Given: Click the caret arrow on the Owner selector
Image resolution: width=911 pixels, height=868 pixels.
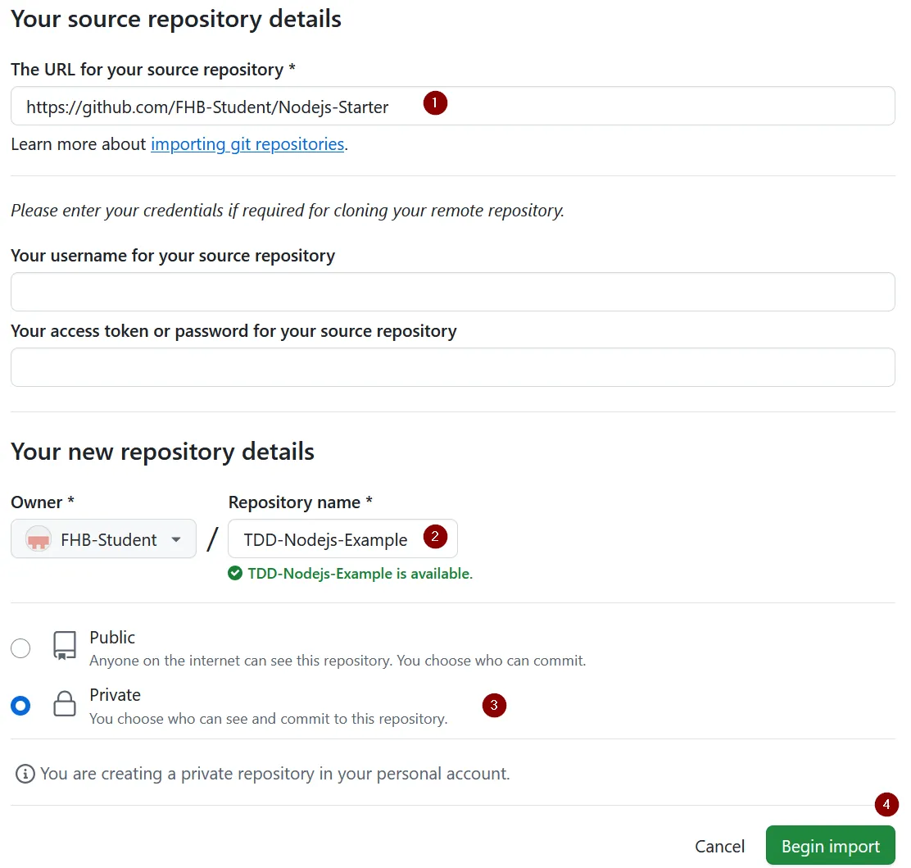Looking at the screenshot, I should click(x=175, y=539).
